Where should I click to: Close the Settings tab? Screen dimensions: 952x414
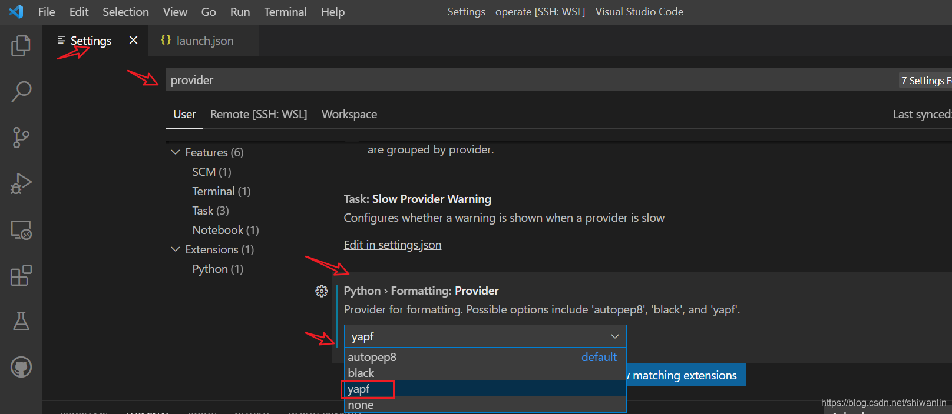point(133,40)
